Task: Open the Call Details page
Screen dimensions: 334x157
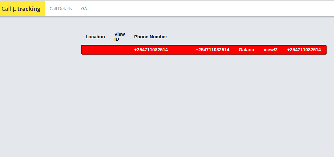Action: tap(61, 9)
